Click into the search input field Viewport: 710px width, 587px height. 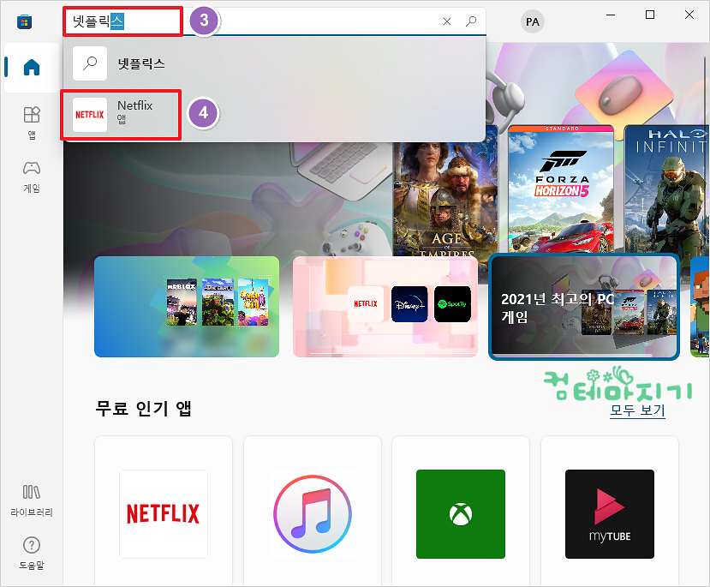274,21
